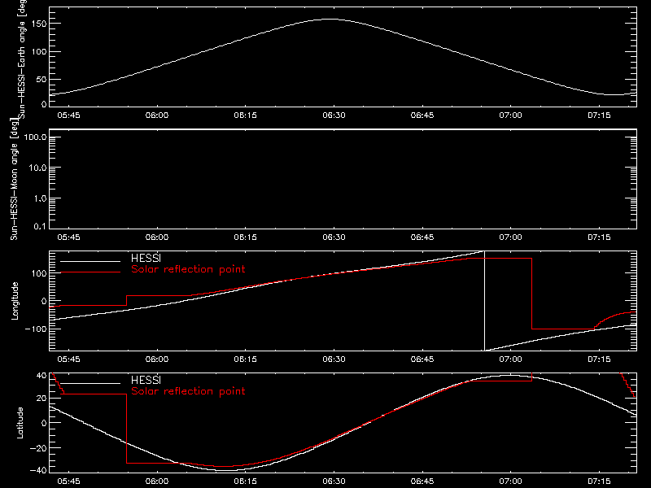Click 06:00 time label under Moon angle plot
This screenshot has width=651, height=488.
point(157,237)
